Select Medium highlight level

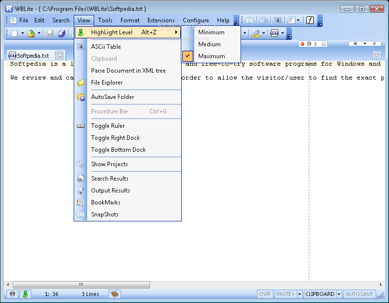click(x=211, y=44)
